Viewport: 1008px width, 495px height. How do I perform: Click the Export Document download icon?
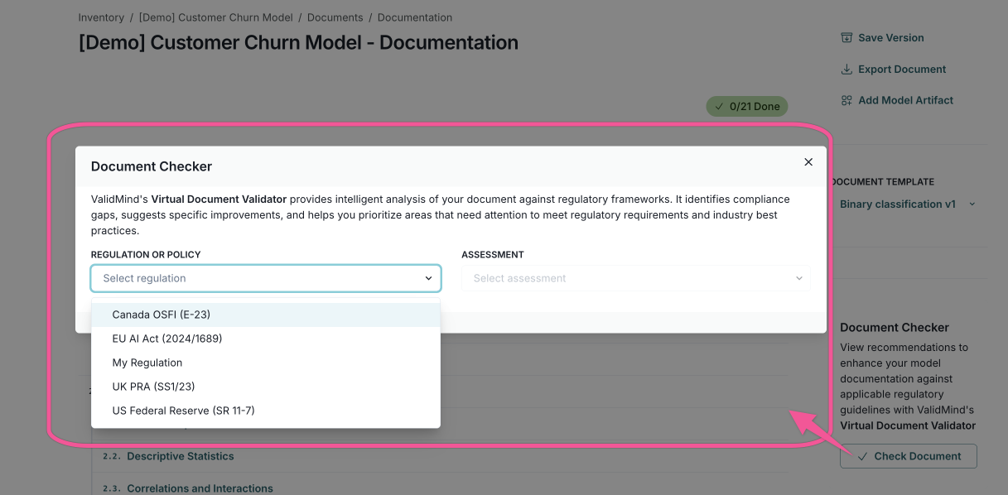point(846,70)
